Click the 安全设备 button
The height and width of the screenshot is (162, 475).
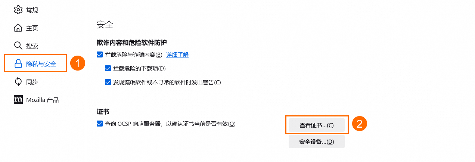point(317,141)
